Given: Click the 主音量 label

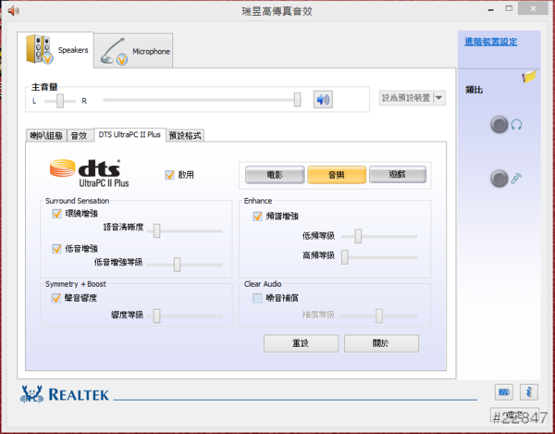Looking at the screenshot, I should [x=44, y=87].
